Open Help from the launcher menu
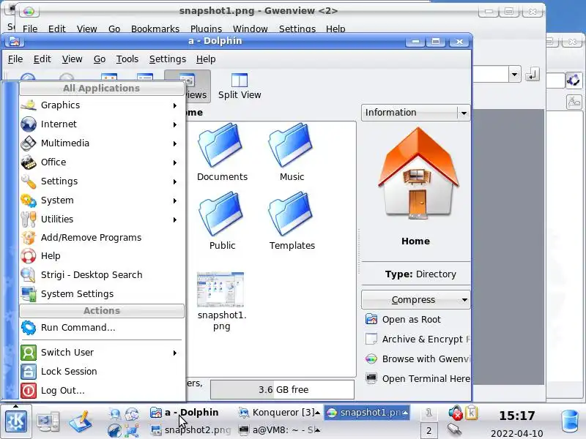 pyautogui.click(x=102, y=256)
